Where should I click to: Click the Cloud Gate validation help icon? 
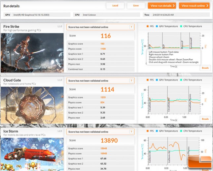pos(131,81)
